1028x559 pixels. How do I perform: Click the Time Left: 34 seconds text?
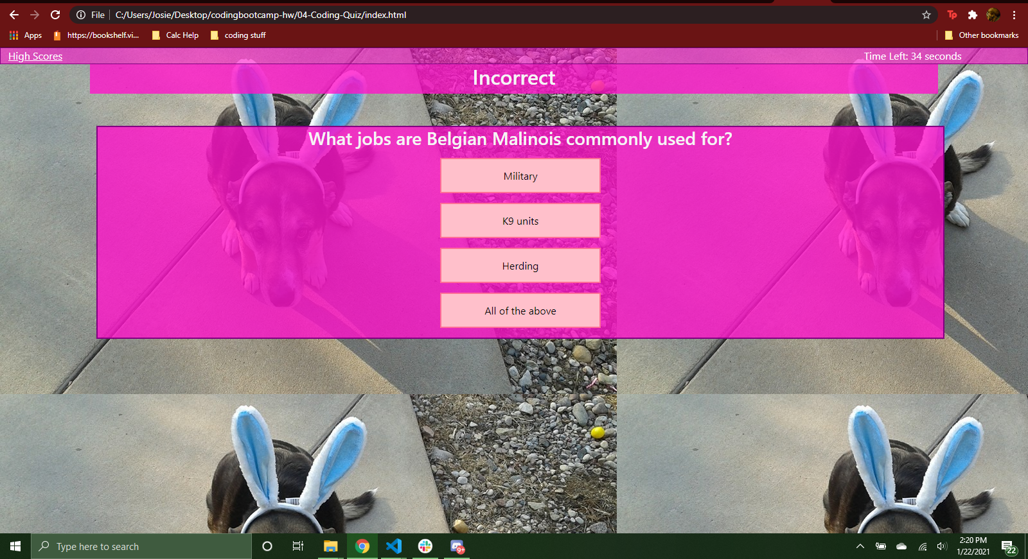point(912,56)
